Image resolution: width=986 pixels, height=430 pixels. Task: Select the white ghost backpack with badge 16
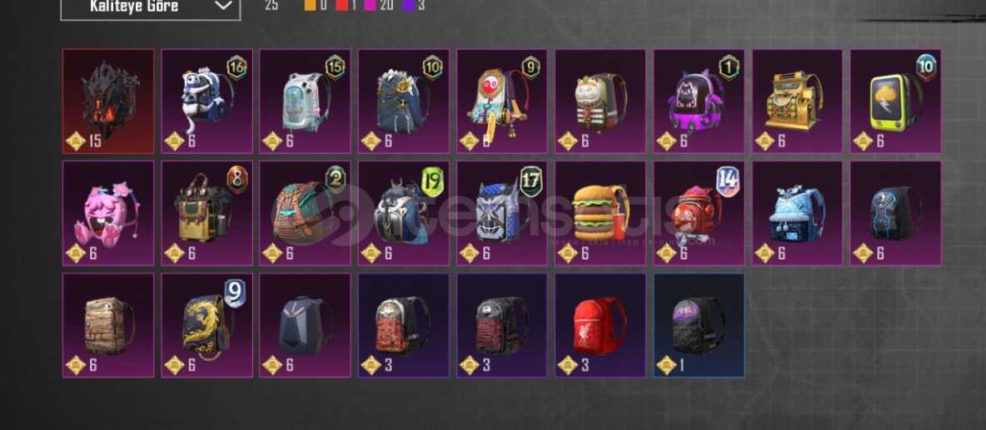(207, 101)
